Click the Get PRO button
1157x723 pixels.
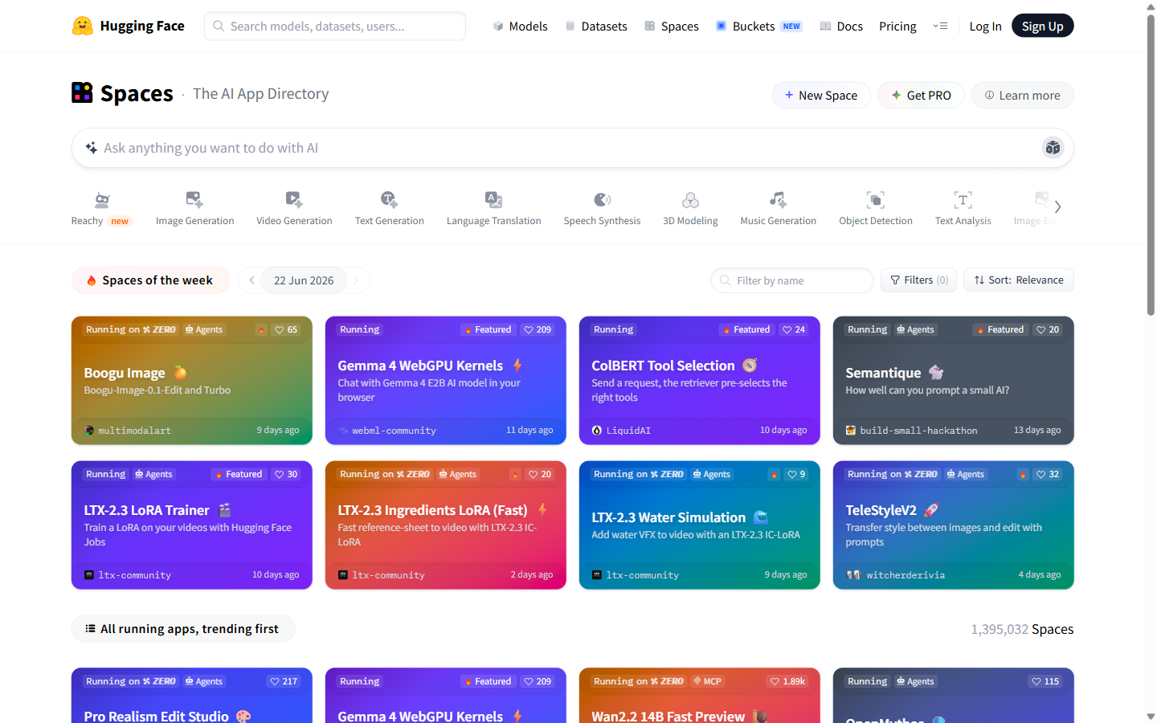(x=921, y=95)
